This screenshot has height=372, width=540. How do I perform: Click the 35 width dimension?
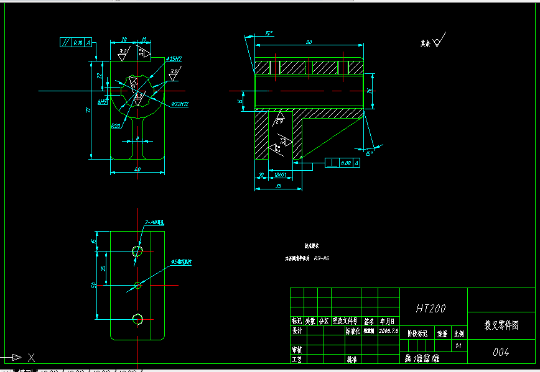(x=278, y=186)
